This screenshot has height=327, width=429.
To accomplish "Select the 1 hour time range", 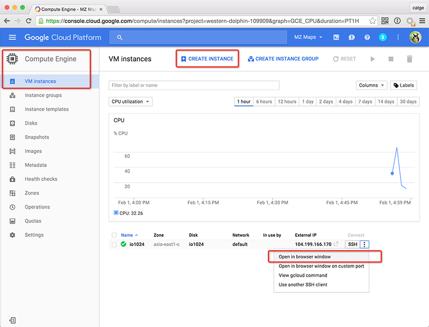I will (x=243, y=102).
